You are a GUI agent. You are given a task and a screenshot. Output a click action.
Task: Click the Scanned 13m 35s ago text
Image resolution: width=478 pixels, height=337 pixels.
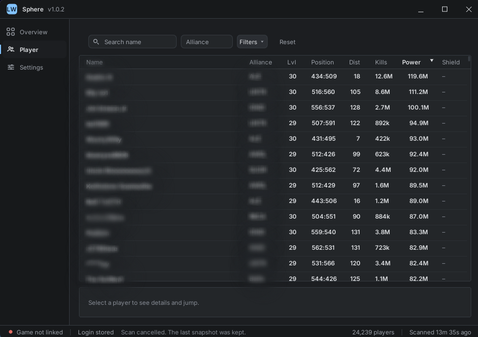pos(440,332)
